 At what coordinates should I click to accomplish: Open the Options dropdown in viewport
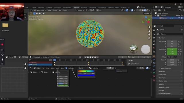click(x=147, y=13)
